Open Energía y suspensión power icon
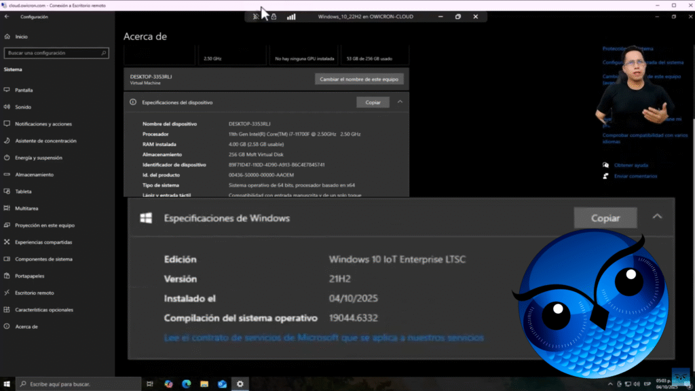This screenshot has height=391, width=695. click(7, 157)
